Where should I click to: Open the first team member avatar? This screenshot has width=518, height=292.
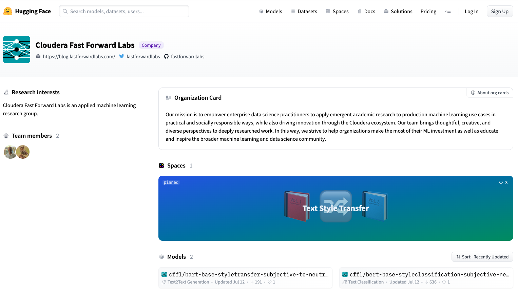click(x=10, y=152)
